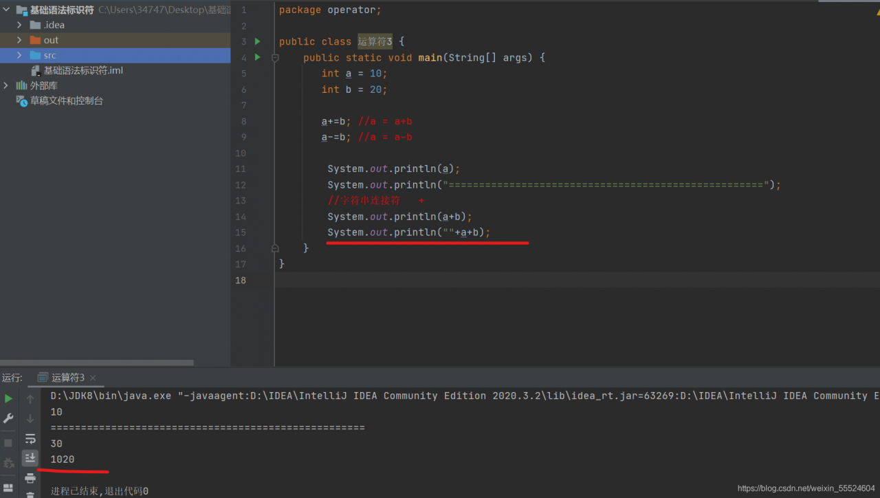The width and height of the screenshot is (880, 498).
Task: Click 'int a = 10;' on line 5
Action: (x=355, y=74)
